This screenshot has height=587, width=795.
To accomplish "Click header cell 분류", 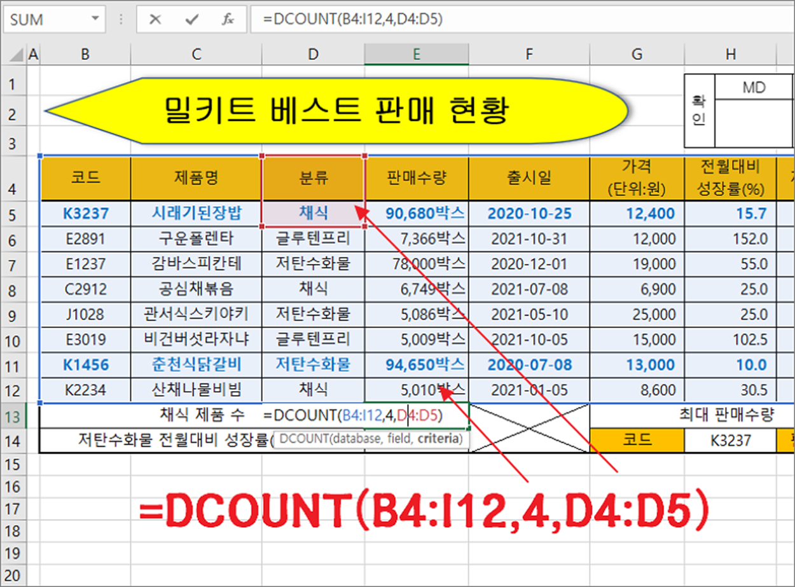I will [x=313, y=179].
